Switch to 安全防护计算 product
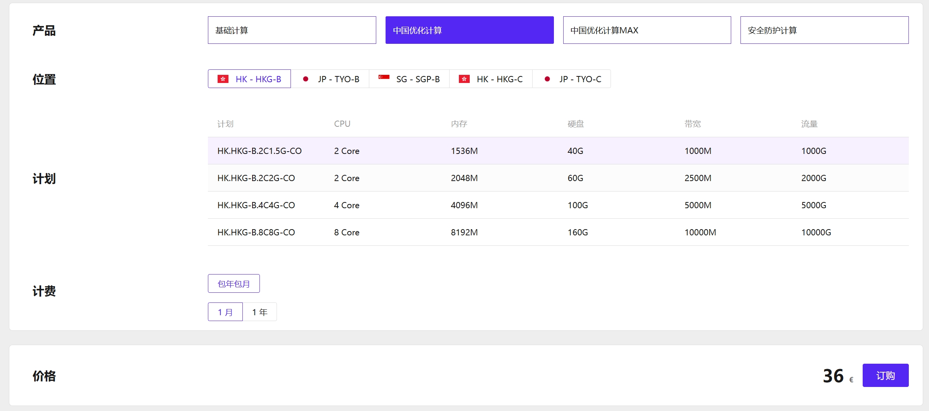 click(824, 30)
